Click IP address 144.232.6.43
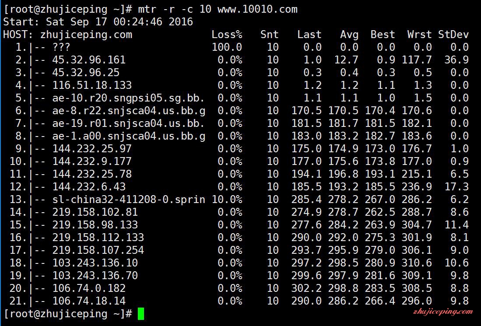The height and width of the screenshot is (326, 481). pyautogui.click(x=89, y=187)
